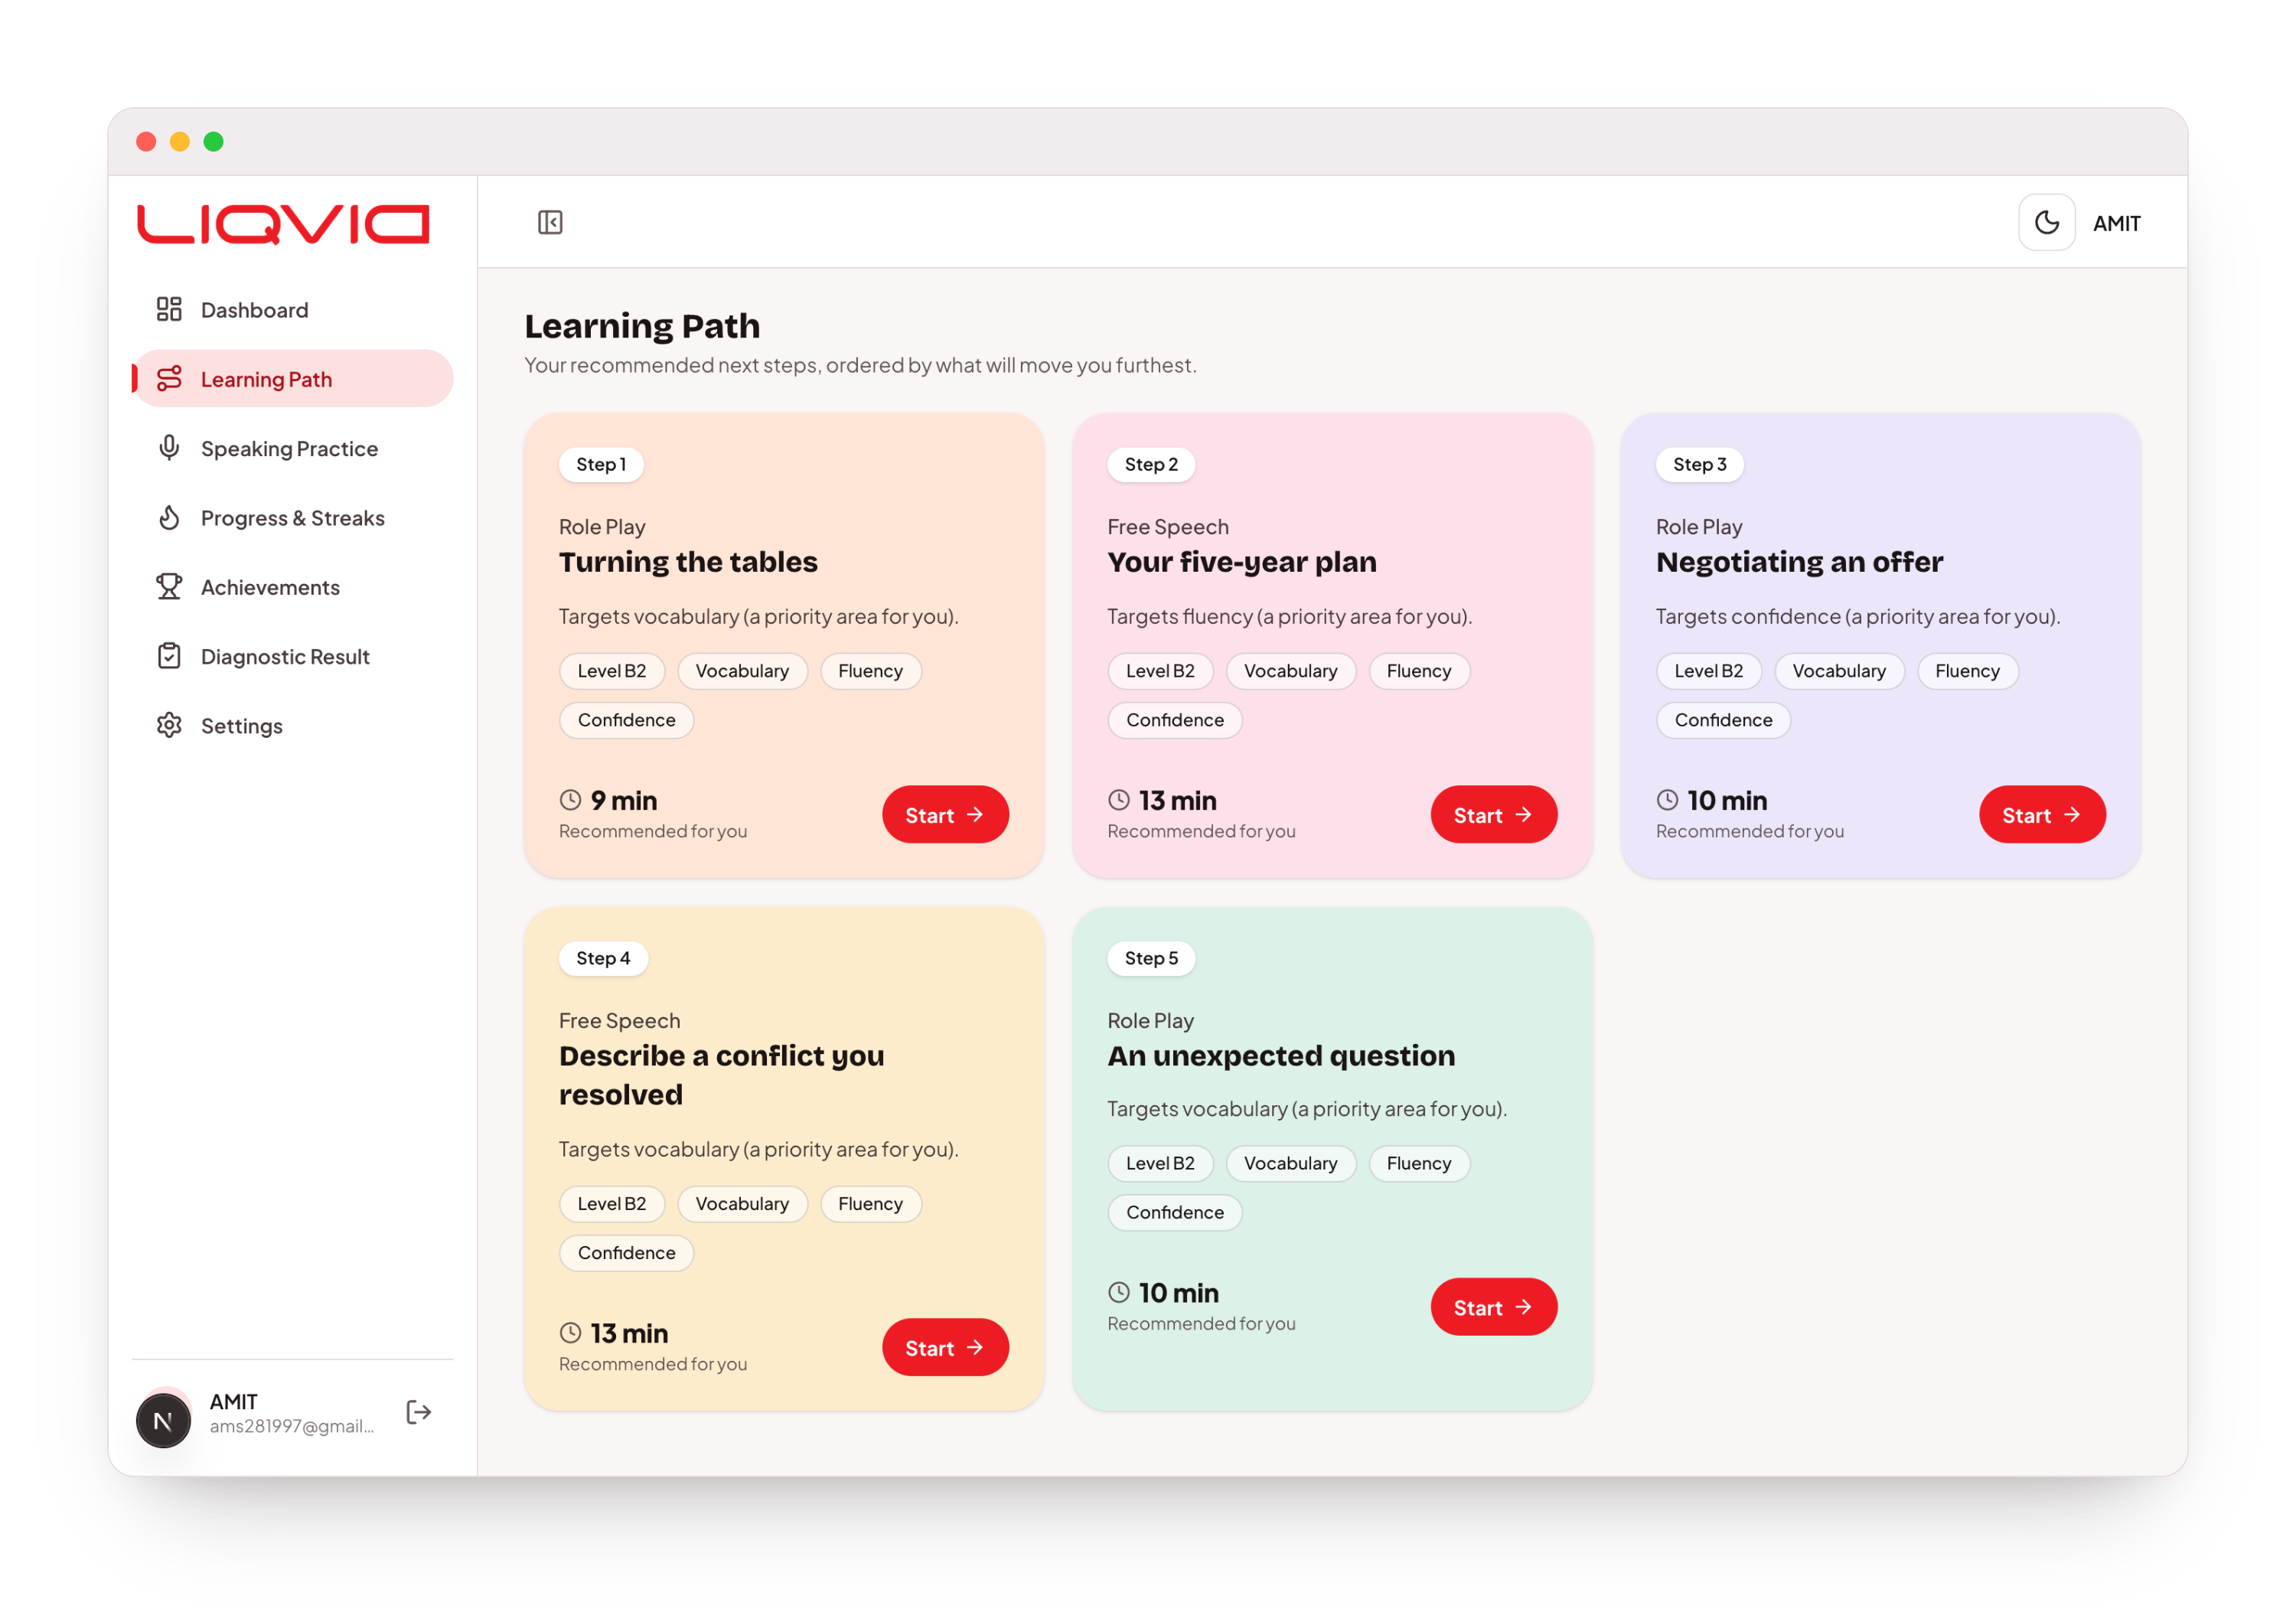Click the Speaking Practice microphone icon
Image resolution: width=2296 pixels, height=1615 pixels.
click(169, 448)
